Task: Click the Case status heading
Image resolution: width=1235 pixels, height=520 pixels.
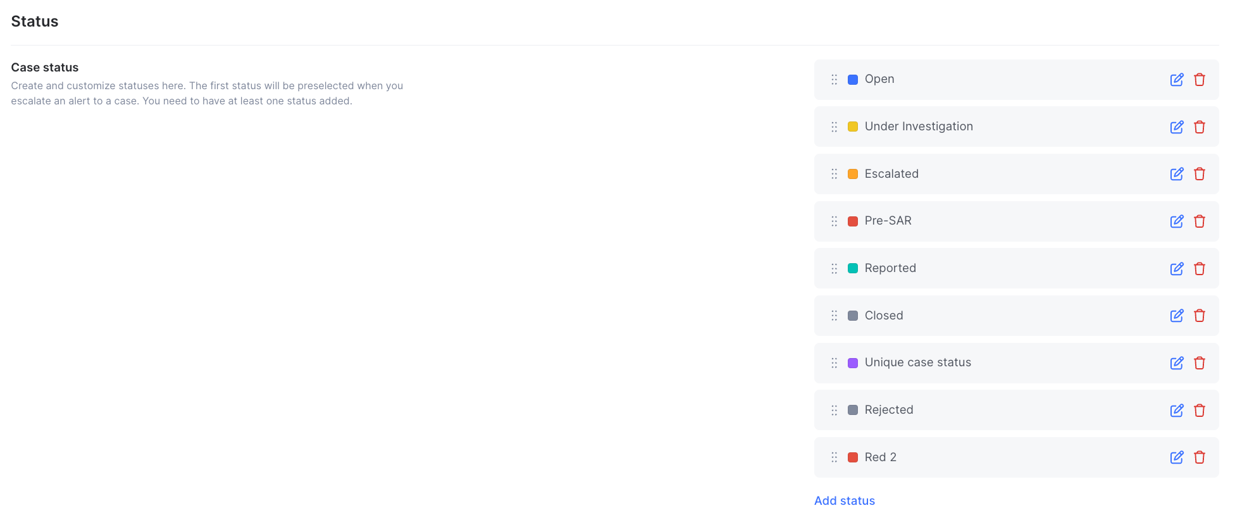Action: [45, 68]
